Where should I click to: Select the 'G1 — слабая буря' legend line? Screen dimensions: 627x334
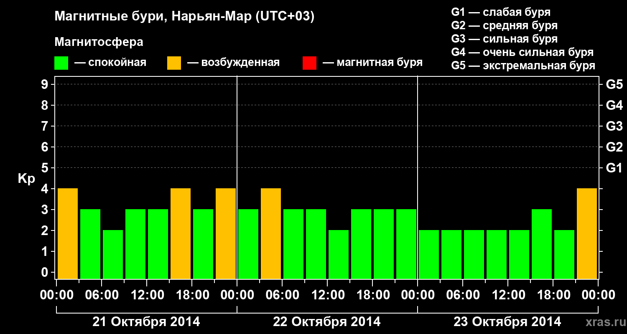[501, 12]
